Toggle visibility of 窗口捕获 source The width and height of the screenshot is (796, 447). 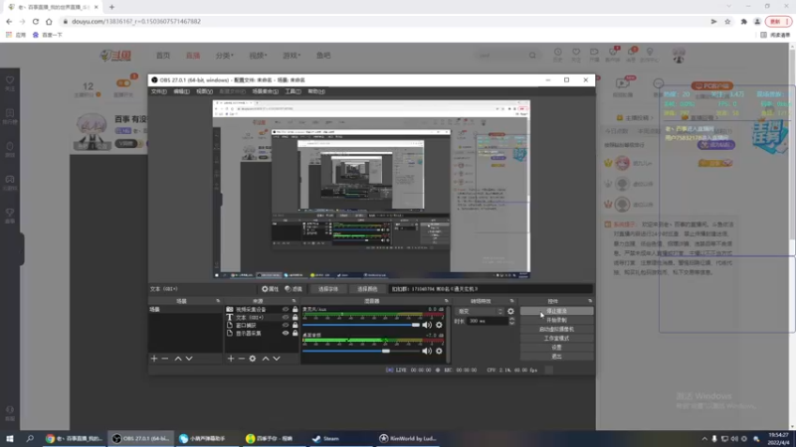click(x=286, y=326)
